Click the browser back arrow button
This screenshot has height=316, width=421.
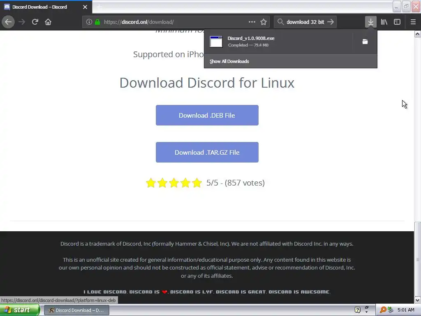pyautogui.click(x=8, y=22)
